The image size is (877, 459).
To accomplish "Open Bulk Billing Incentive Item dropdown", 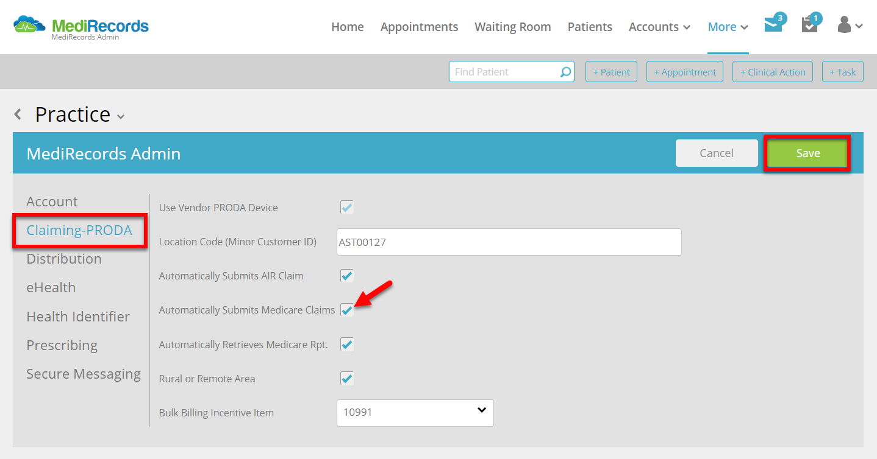I will click(x=415, y=413).
